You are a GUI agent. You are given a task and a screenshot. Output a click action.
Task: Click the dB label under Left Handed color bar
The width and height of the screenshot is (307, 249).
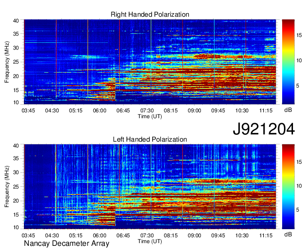coord(288,234)
